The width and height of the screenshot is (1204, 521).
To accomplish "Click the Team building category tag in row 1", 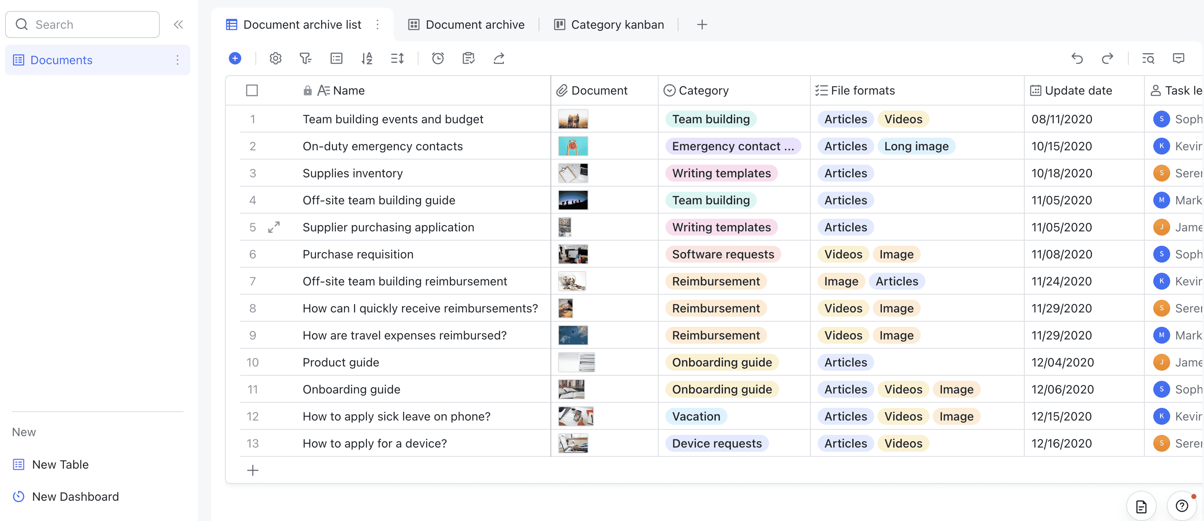I will (710, 119).
